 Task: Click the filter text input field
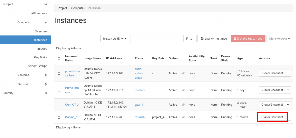tap(156, 39)
